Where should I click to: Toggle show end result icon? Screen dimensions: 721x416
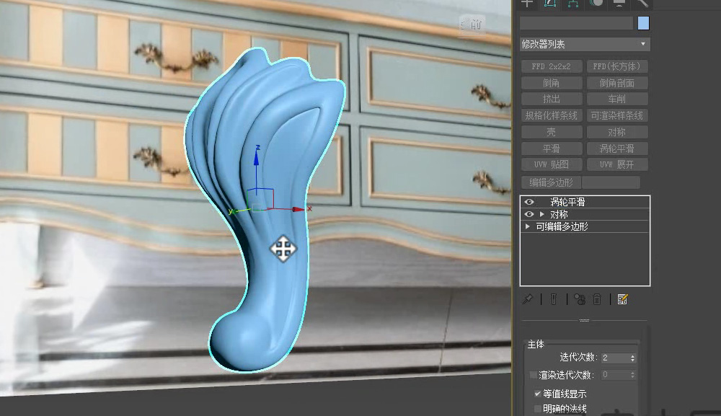coord(554,299)
